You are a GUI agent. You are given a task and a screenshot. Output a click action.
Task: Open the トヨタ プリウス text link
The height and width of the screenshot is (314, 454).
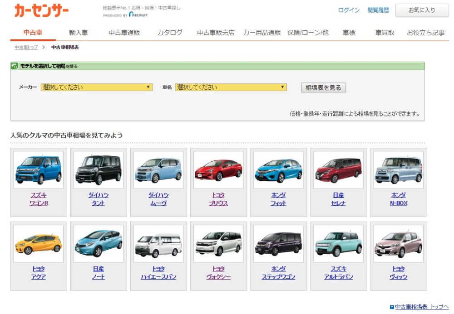point(218,199)
